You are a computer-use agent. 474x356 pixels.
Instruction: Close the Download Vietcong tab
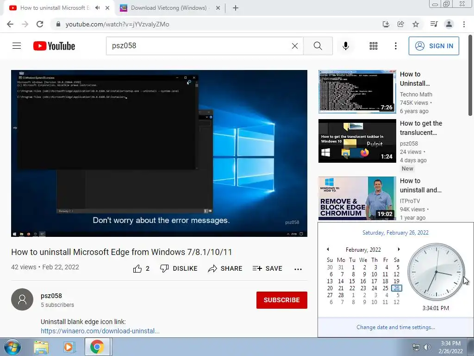218,8
